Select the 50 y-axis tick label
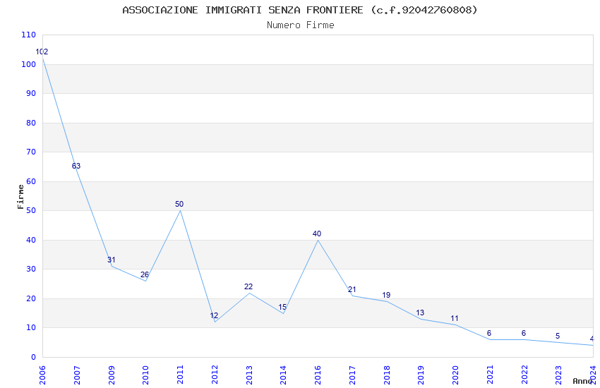The width and height of the screenshot is (600, 388). click(x=31, y=211)
